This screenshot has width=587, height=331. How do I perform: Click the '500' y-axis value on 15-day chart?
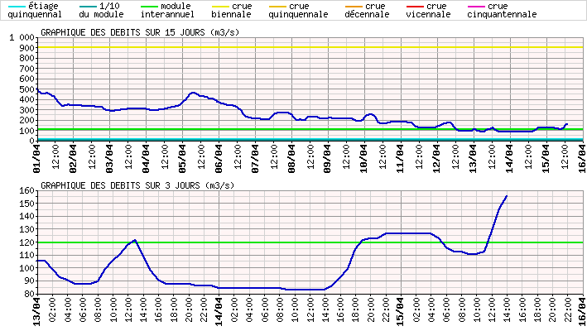click(27, 89)
